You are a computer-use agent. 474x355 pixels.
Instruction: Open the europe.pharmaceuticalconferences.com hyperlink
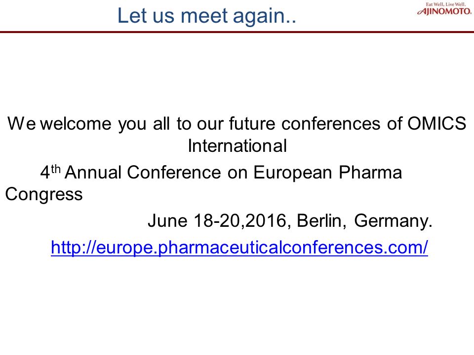(239, 248)
